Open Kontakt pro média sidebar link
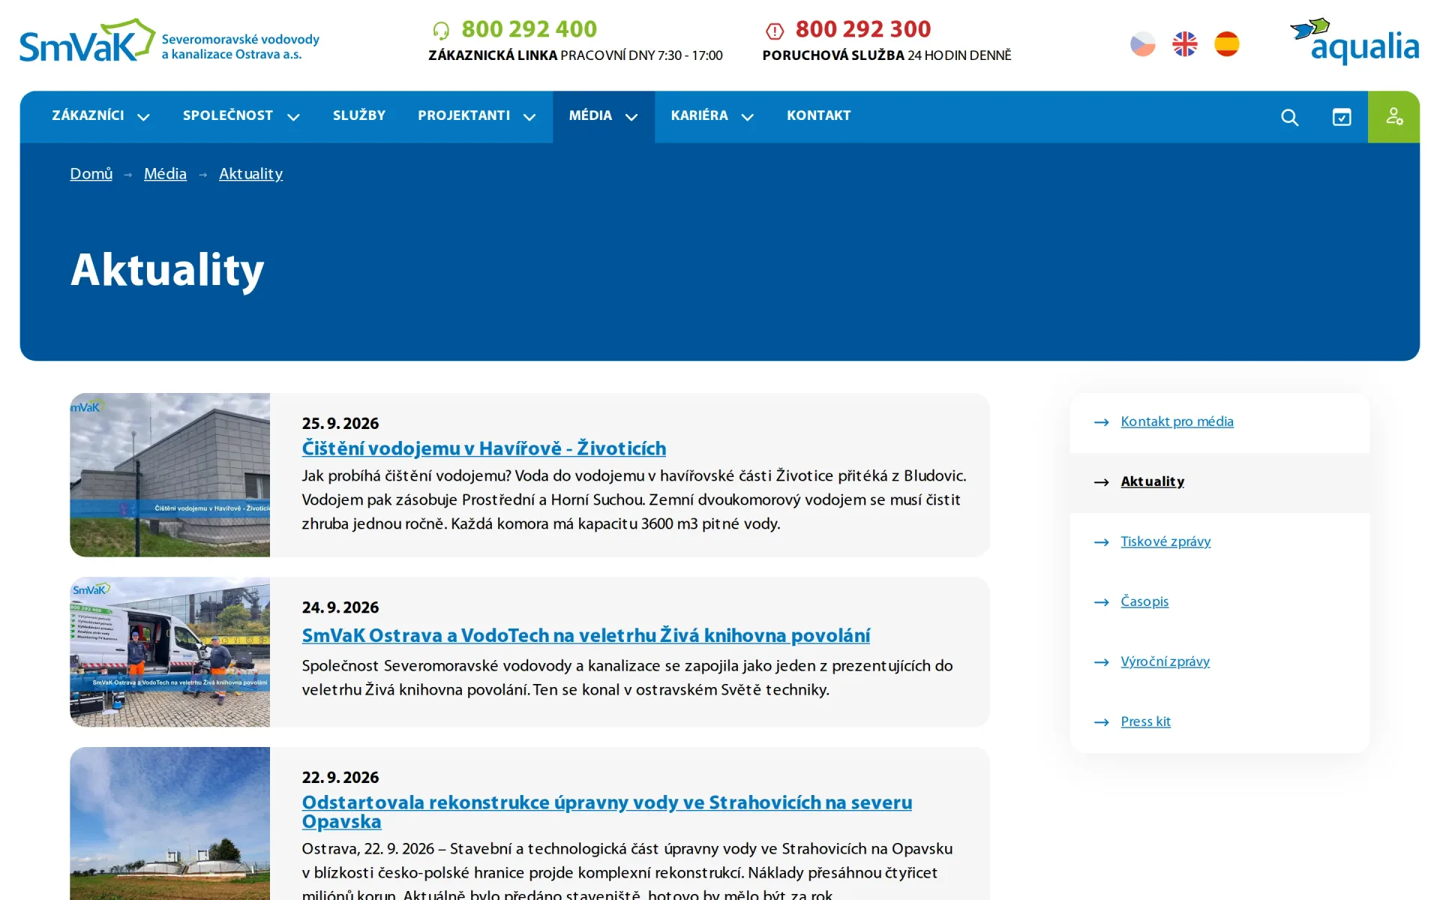The image size is (1440, 900). [1177, 421]
